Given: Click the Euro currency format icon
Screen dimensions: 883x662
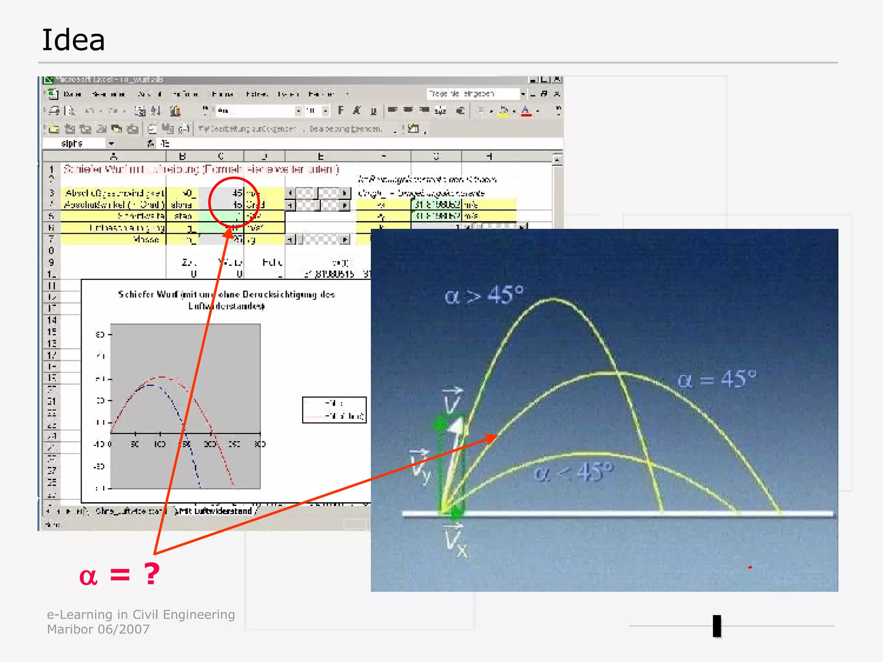Looking at the screenshot, I should (460, 111).
